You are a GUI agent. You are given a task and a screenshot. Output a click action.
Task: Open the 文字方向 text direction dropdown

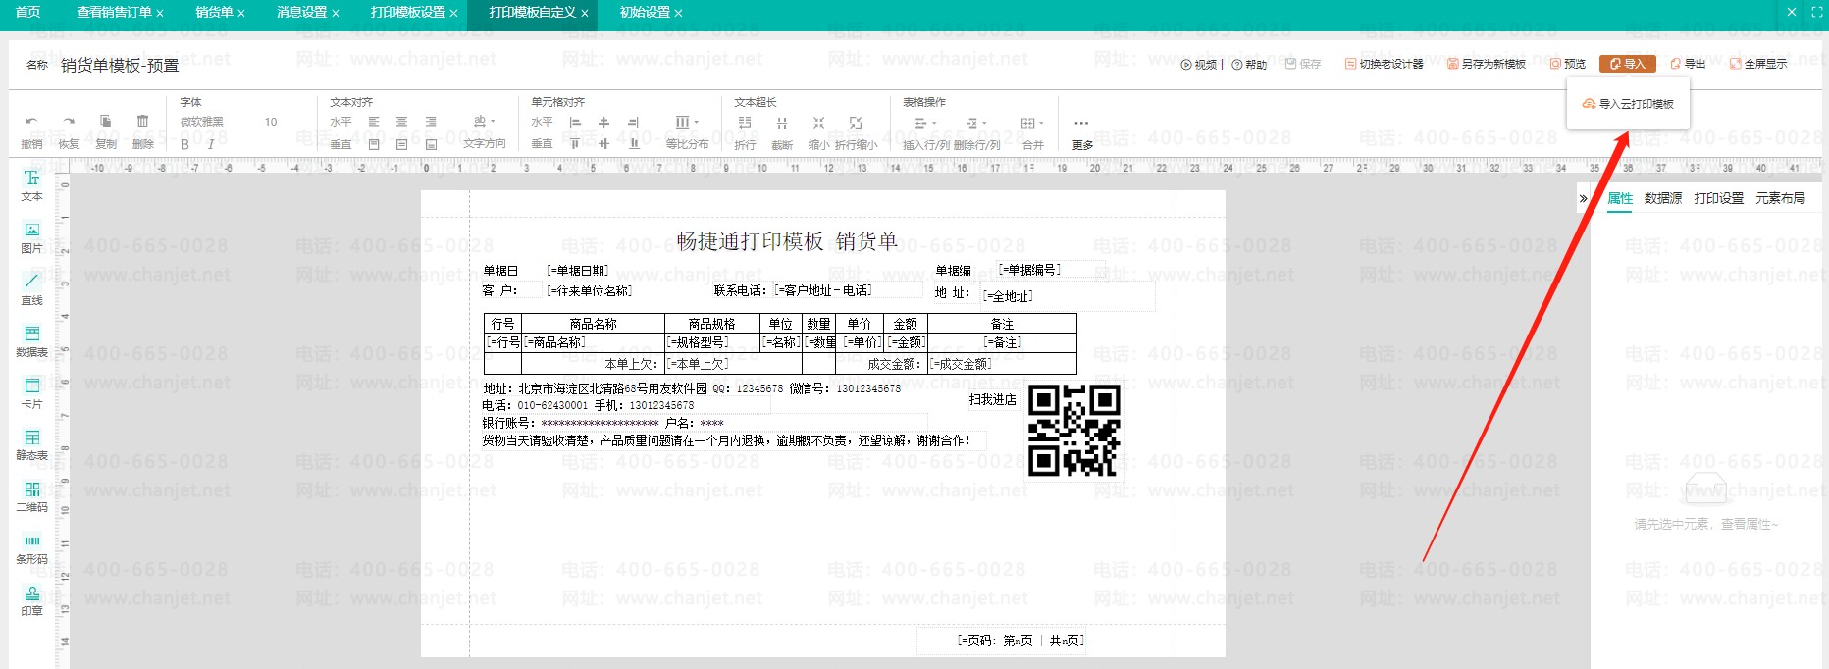(x=484, y=123)
